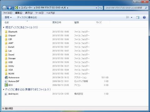
Task: Click the セットアップ情報 type of Autorun.INF
Action: point(81,81)
